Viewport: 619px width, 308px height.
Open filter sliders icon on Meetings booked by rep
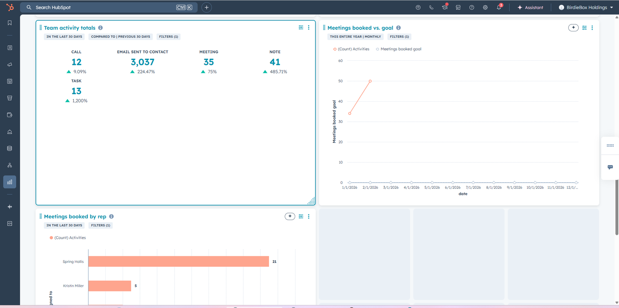point(301,216)
